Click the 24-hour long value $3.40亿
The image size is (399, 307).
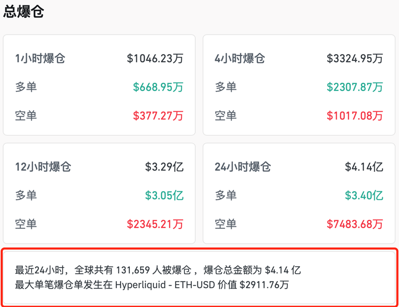[x=364, y=196]
